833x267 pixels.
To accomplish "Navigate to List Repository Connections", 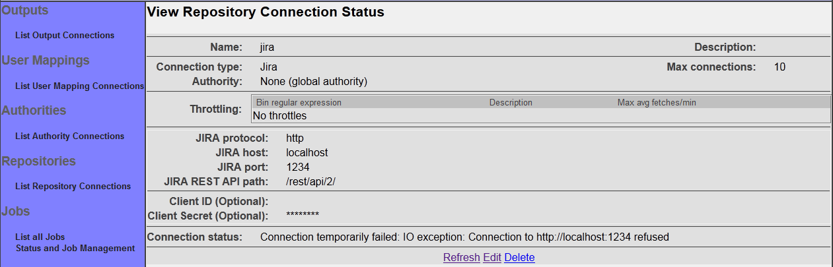I will 73,187.
